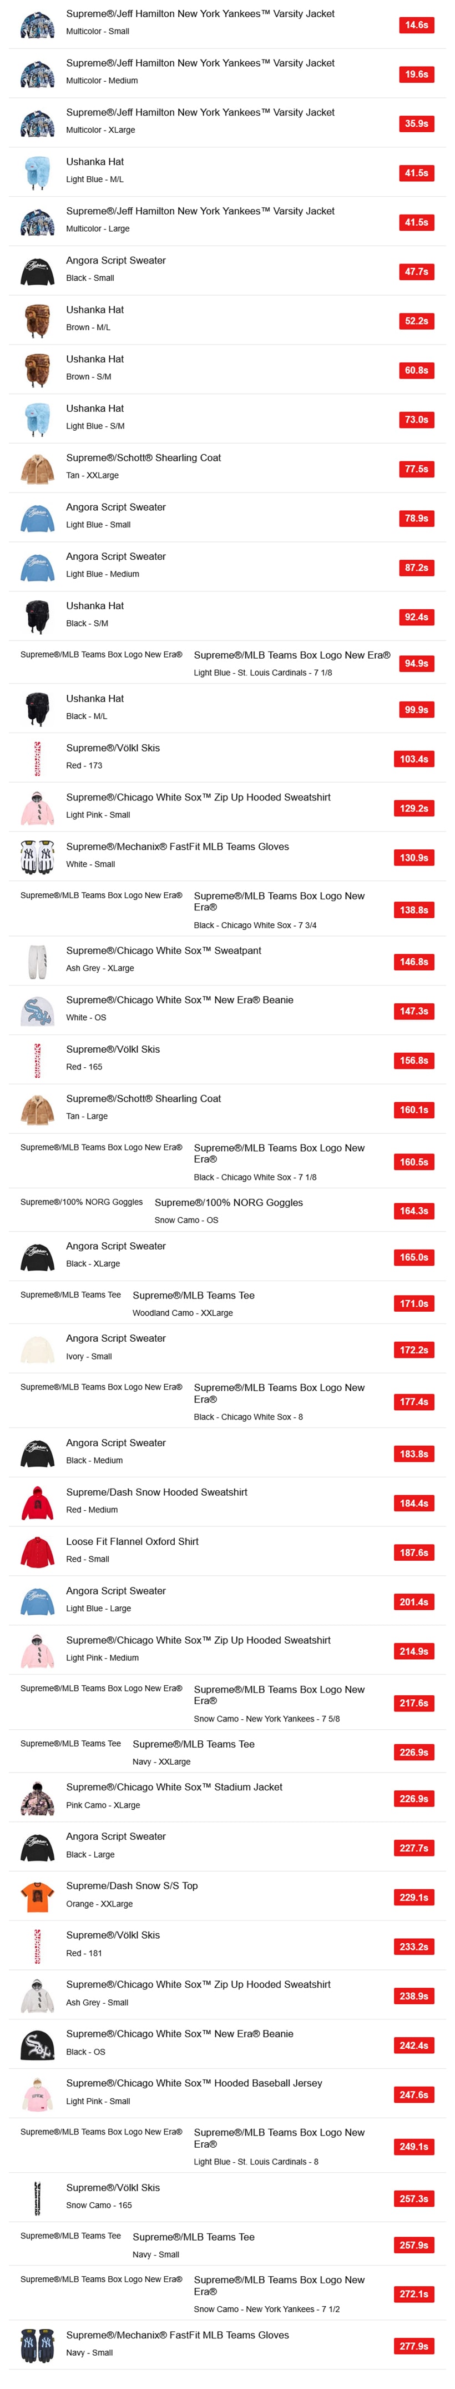Open the Black Small Angora Script Sweater image
455x2389 pixels.
(37, 271)
